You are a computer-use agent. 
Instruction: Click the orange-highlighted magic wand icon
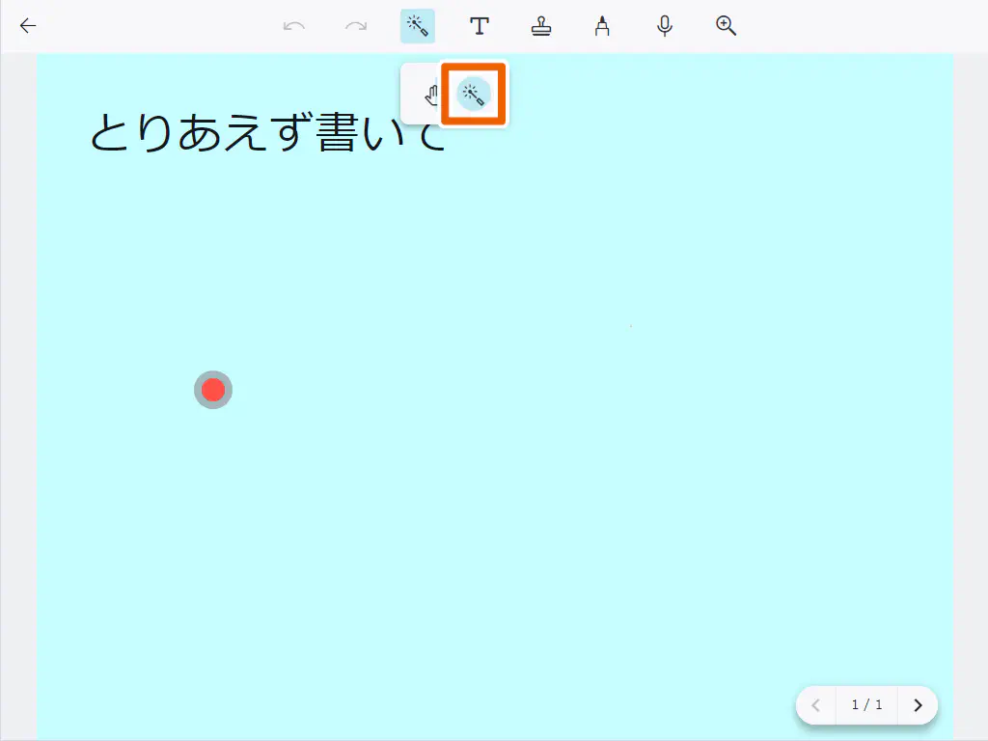pos(473,94)
